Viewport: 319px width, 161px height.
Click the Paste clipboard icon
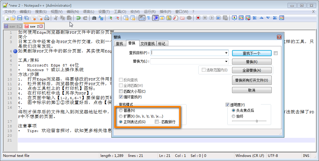tap(69, 18)
